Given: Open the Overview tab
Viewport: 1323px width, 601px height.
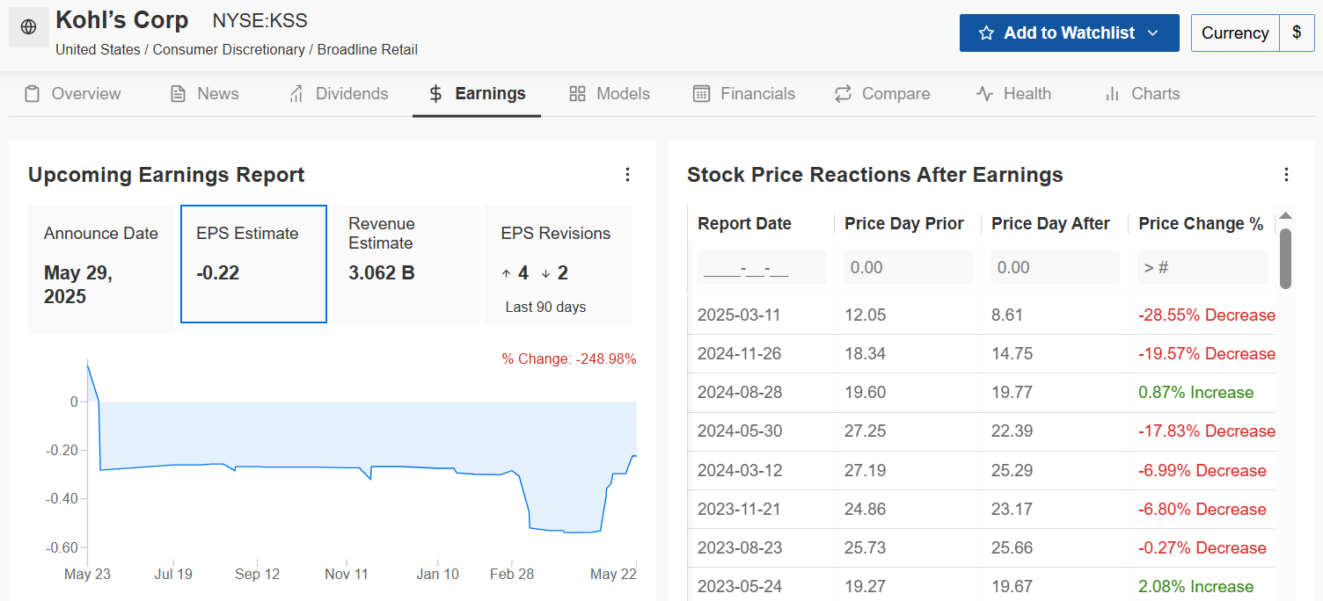Looking at the screenshot, I should (72, 94).
